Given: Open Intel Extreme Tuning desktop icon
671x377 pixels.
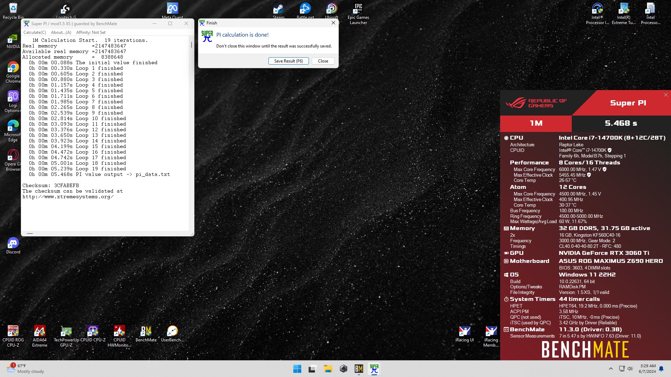Looking at the screenshot, I should coord(624,13).
